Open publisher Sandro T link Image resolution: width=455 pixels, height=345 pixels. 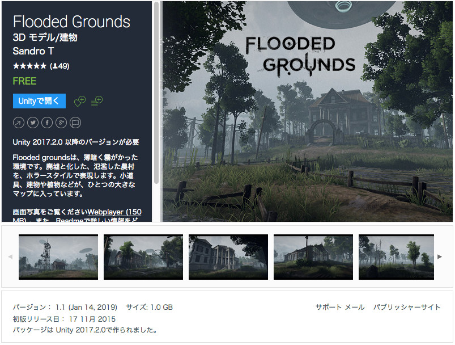(x=33, y=51)
